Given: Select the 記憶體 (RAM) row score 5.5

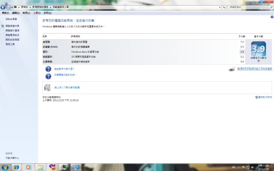Looking at the screenshot, I should click(242, 47).
